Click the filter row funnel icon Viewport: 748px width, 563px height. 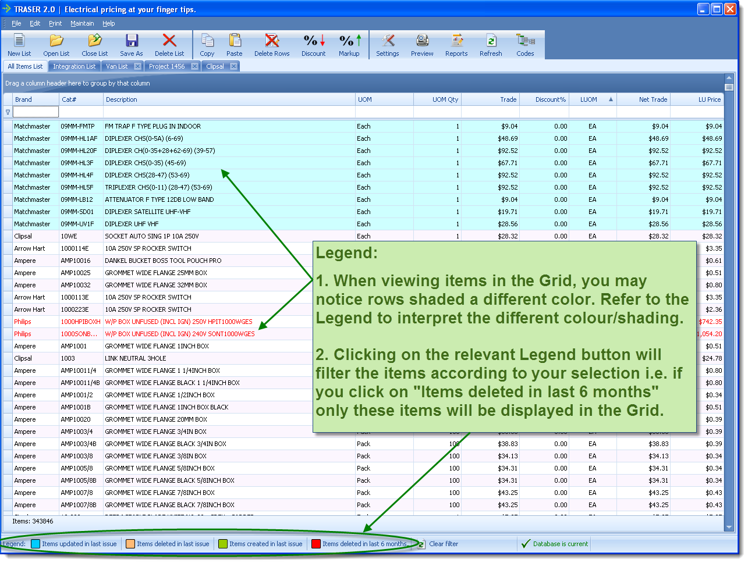[x=8, y=112]
